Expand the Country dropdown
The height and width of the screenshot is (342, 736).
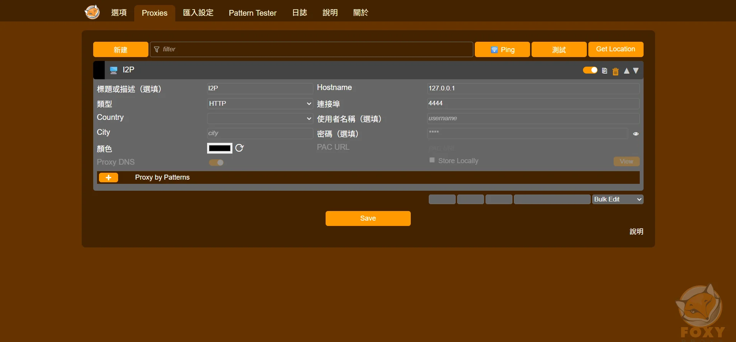point(260,119)
